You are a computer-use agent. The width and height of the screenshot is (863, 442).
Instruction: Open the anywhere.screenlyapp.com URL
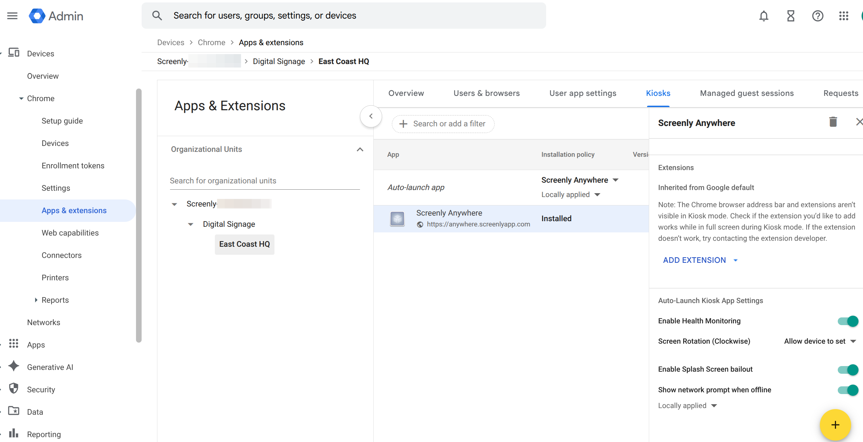pyautogui.click(x=478, y=224)
